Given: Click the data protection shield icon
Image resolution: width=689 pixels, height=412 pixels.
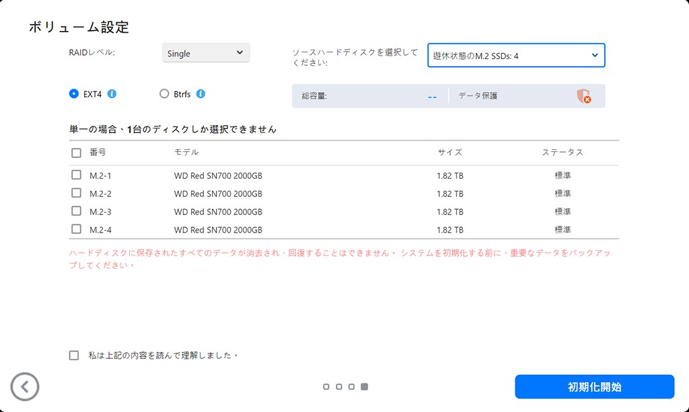Looking at the screenshot, I should (x=583, y=96).
